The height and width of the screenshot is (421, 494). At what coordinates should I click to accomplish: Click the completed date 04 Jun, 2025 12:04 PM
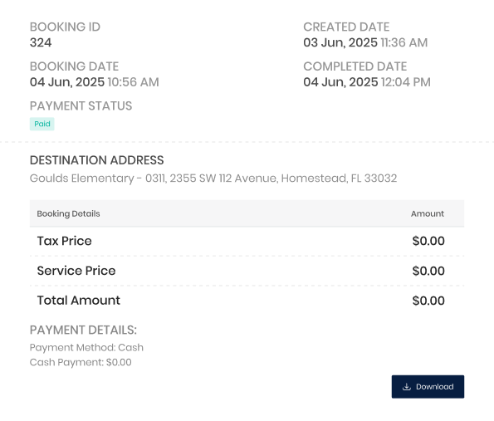click(x=367, y=82)
